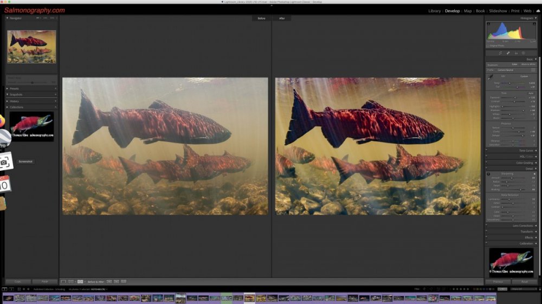This screenshot has width=542, height=304.
Task: Toggle the Detail panel on/off switch
Action: (486, 169)
